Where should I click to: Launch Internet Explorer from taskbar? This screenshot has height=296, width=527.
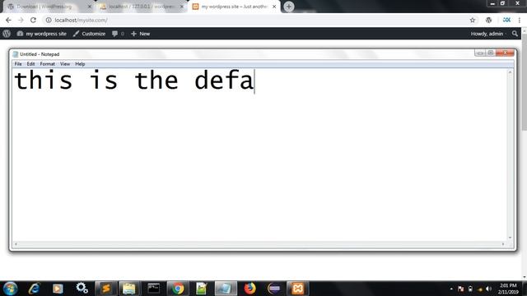(34, 289)
